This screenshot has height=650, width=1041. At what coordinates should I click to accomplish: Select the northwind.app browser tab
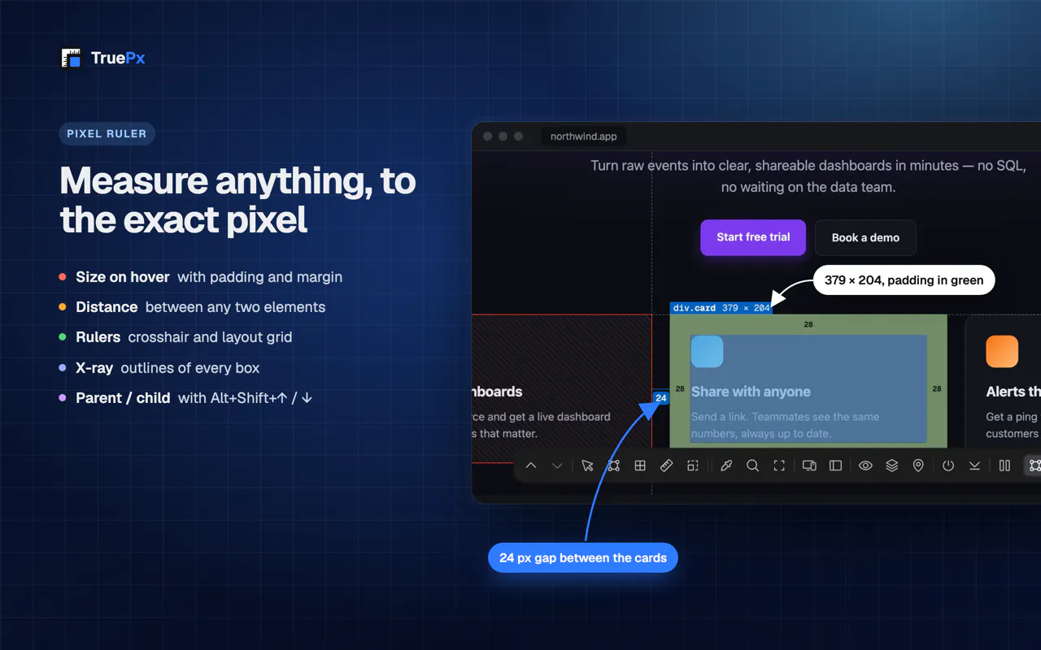[x=583, y=136]
